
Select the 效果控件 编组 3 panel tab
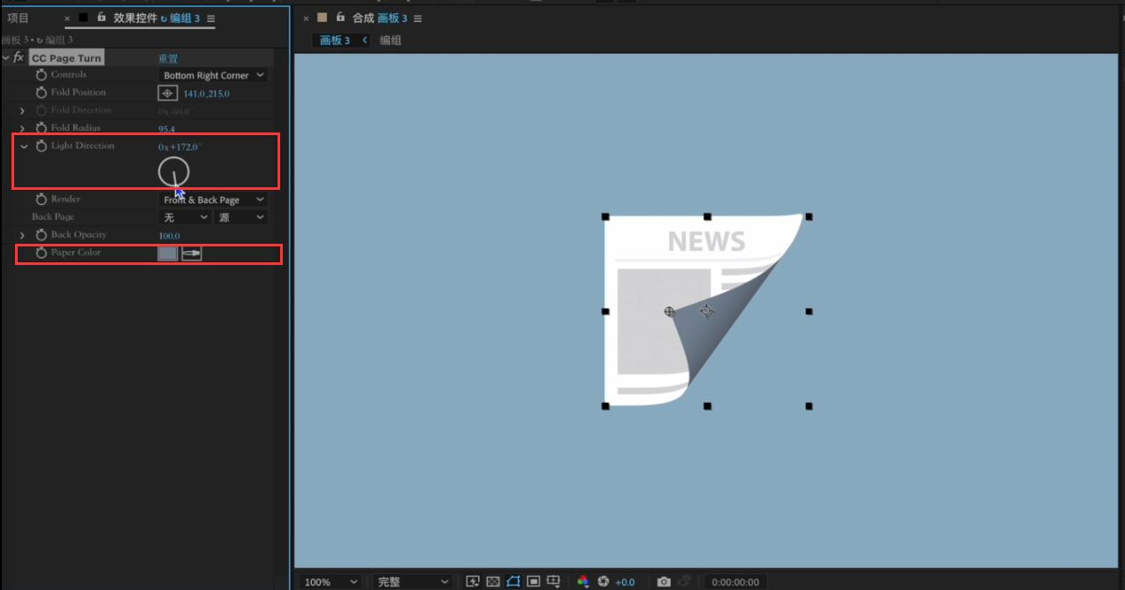click(156, 18)
